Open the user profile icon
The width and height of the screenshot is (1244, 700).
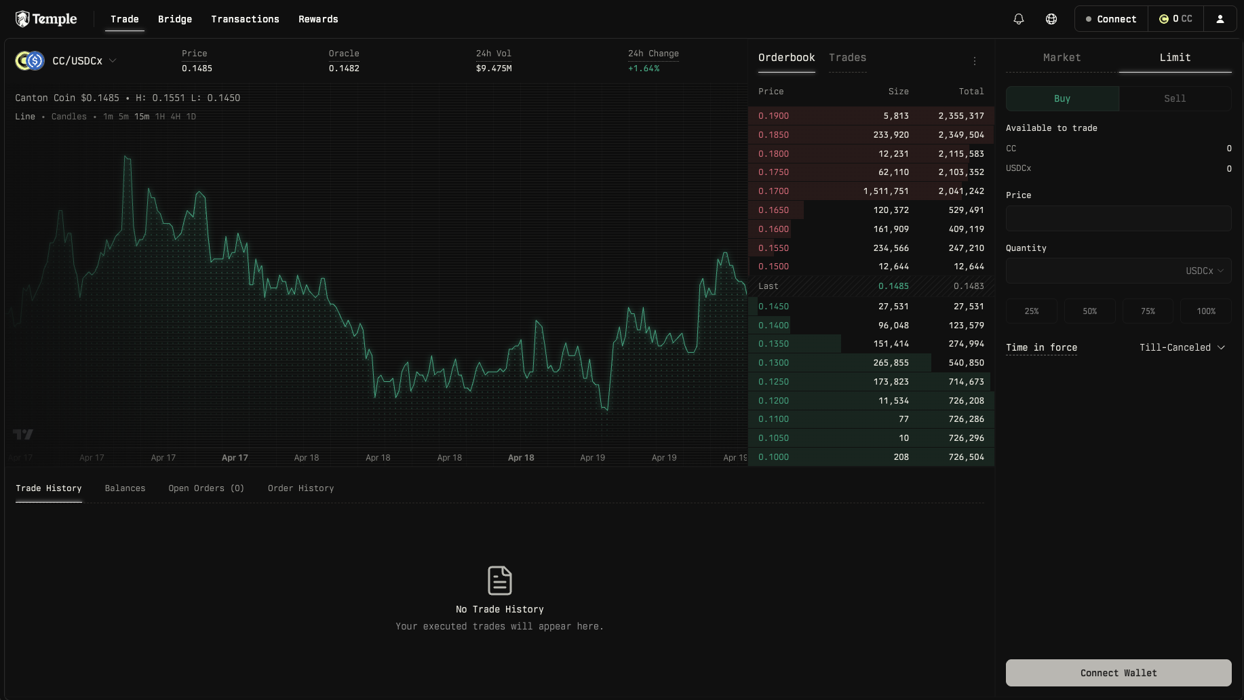tap(1220, 19)
